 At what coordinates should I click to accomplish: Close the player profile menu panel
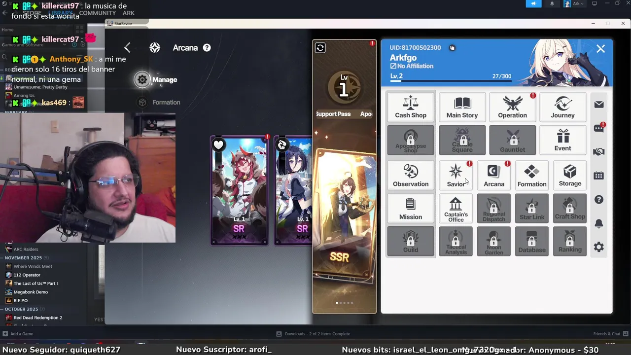[x=600, y=48]
